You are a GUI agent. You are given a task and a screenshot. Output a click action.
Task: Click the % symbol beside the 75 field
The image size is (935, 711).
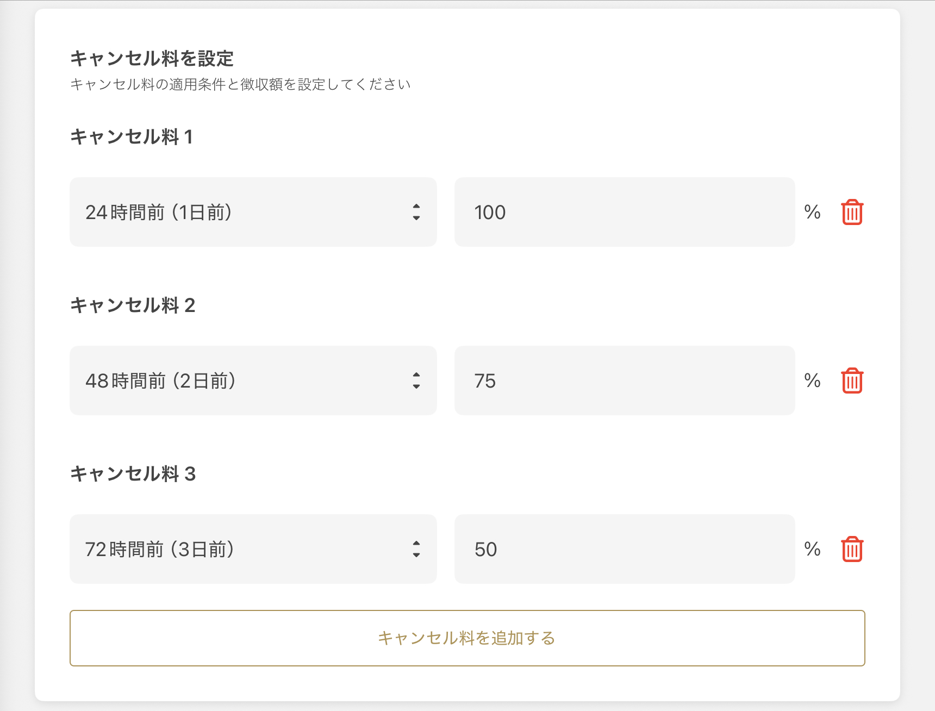(x=812, y=381)
